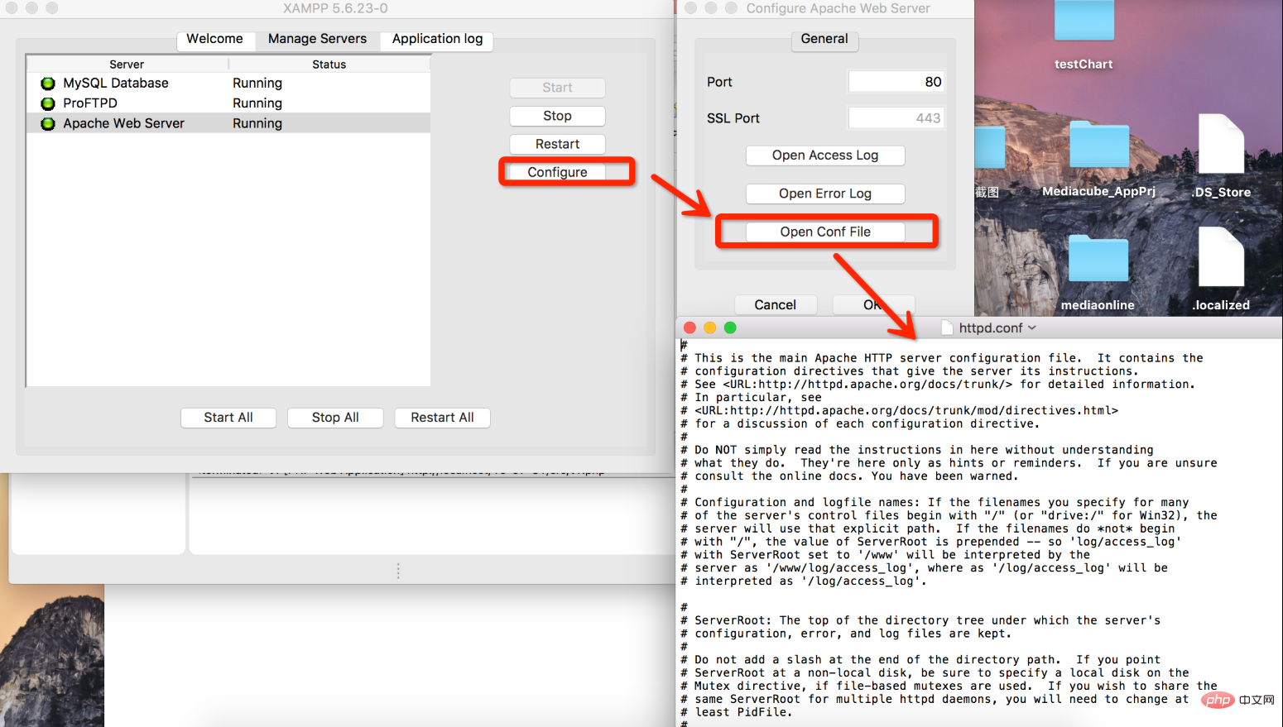Click the 'Running' status of MySQL Database
Viewport: 1283px width, 727px height.
point(257,84)
